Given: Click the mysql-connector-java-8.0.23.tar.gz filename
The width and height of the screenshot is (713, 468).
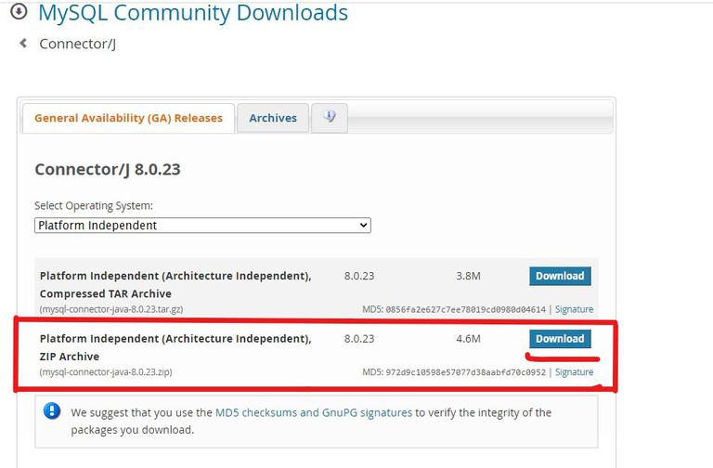Looking at the screenshot, I should point(111,309).
